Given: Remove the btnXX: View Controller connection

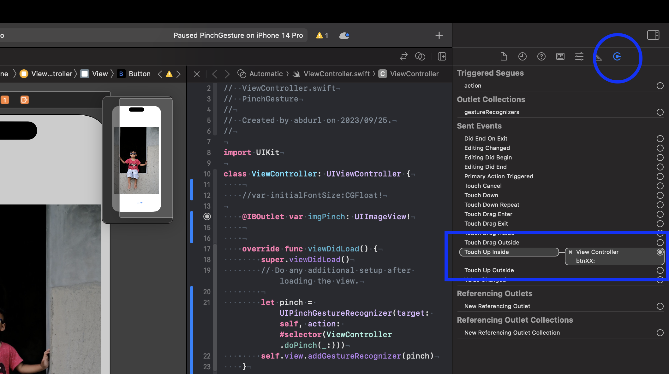Looking at the screenshot, I should [x=570, y=252].
